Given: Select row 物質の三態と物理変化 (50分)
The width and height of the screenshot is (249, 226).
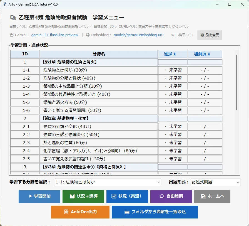Looking at the screenshot, I should pyautogui.click(x=99, y=135).
